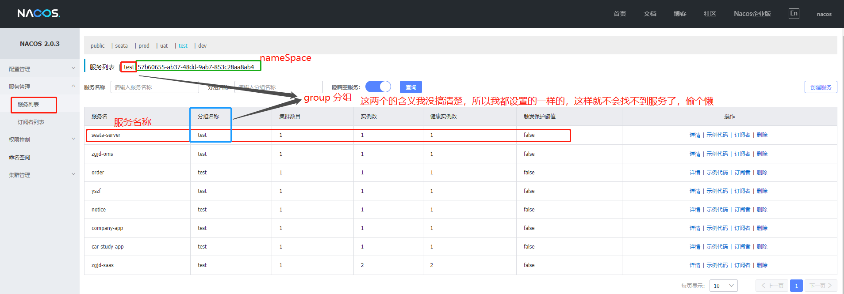Click the namespace ID 57b60655-ab37 text
The image size is (844, 294).
pyautogui.click(x=196, y=67)
